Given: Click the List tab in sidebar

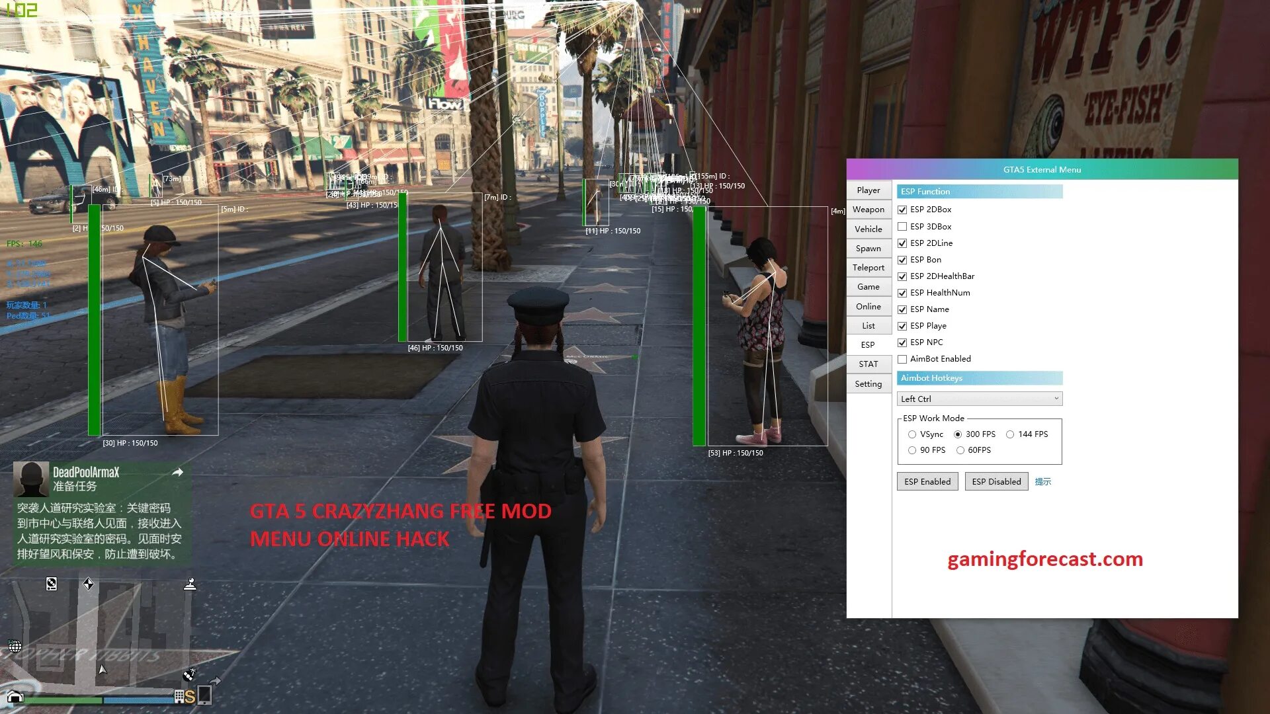Looking at the screenshot, I should point(868,325).
